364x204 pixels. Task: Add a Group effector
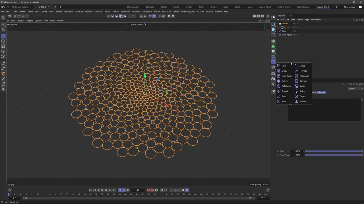pos(303,66)
